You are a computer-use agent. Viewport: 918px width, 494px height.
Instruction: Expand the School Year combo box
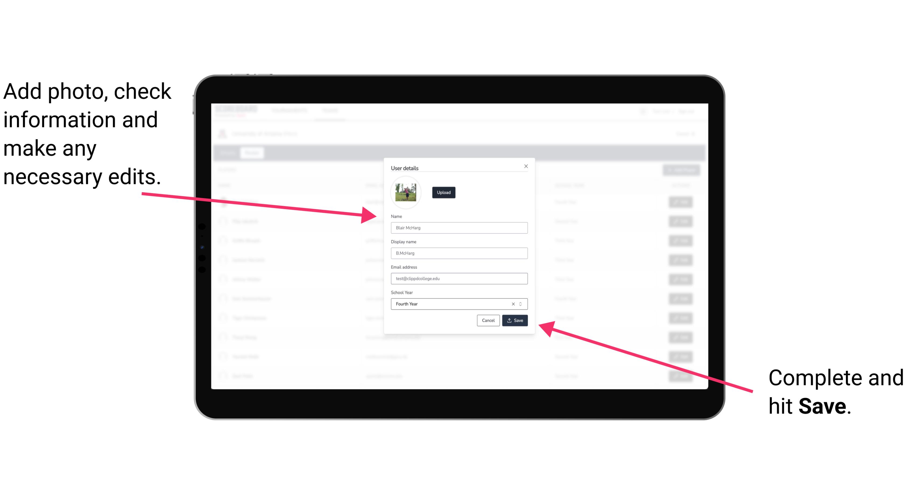pos(522,304)
